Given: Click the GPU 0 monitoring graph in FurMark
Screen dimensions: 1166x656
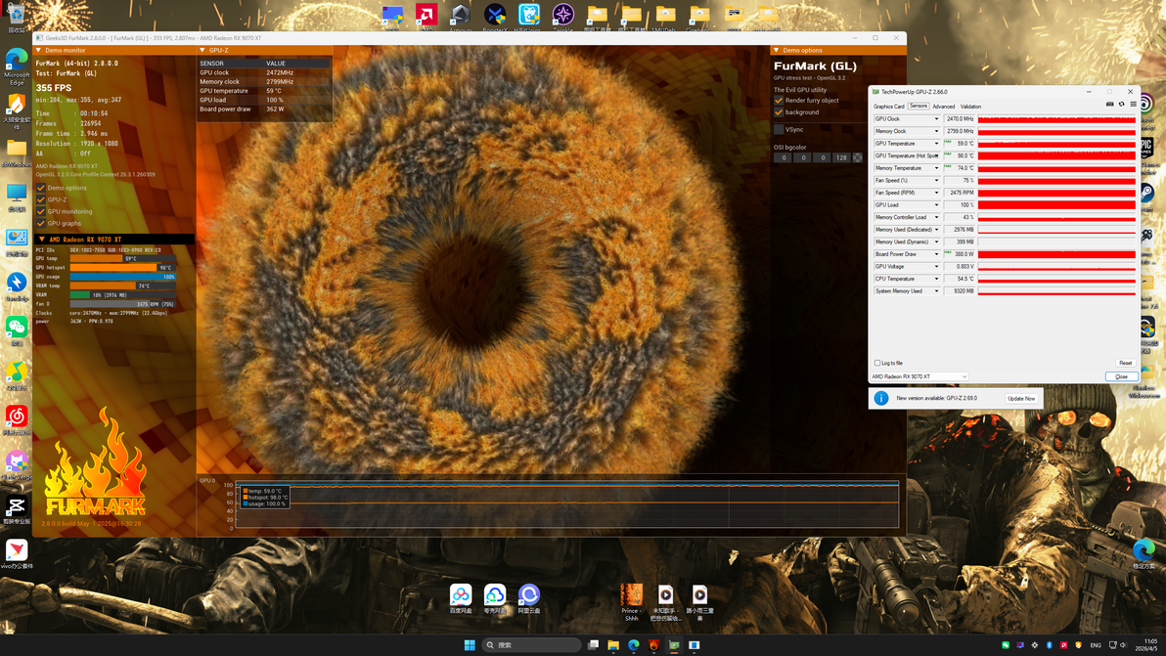Looking at the screenshot, I should coord(566,504).
